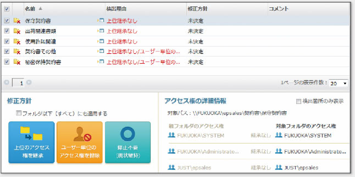Click 未決定 in 出荷関連書類 row

tap(195, 31)
